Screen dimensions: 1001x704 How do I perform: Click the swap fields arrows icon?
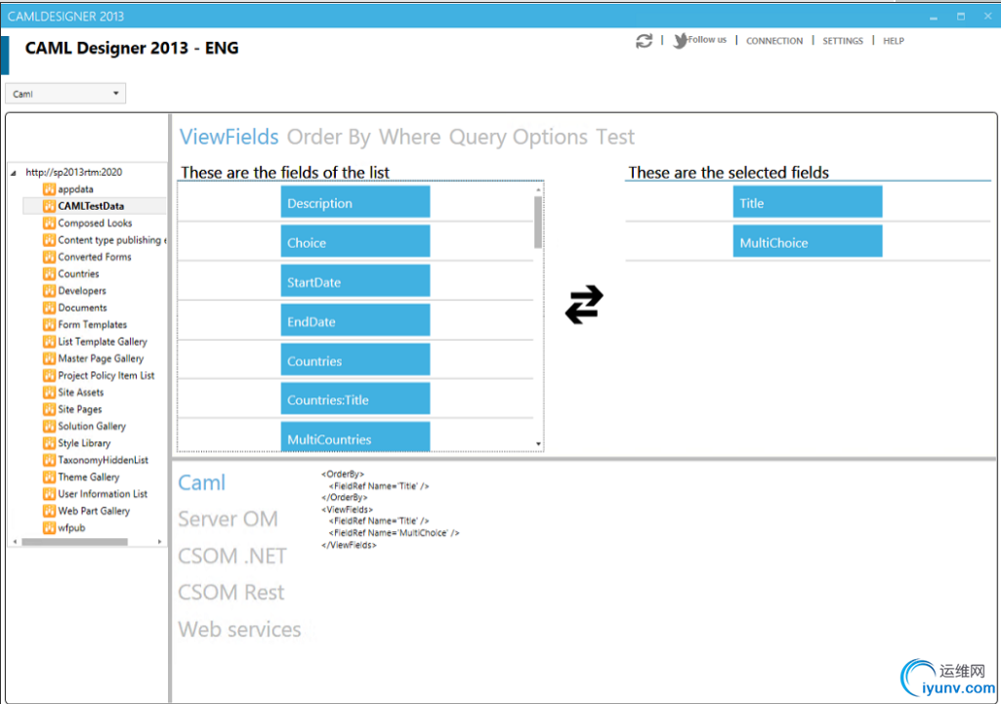pyautogui.click(x=584, y=305)
